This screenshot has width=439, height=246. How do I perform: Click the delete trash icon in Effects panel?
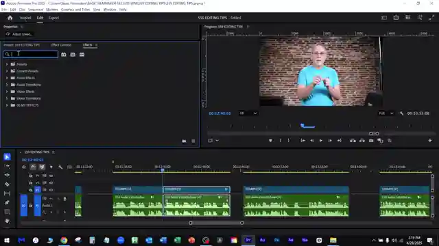click(x=193, y=141)
